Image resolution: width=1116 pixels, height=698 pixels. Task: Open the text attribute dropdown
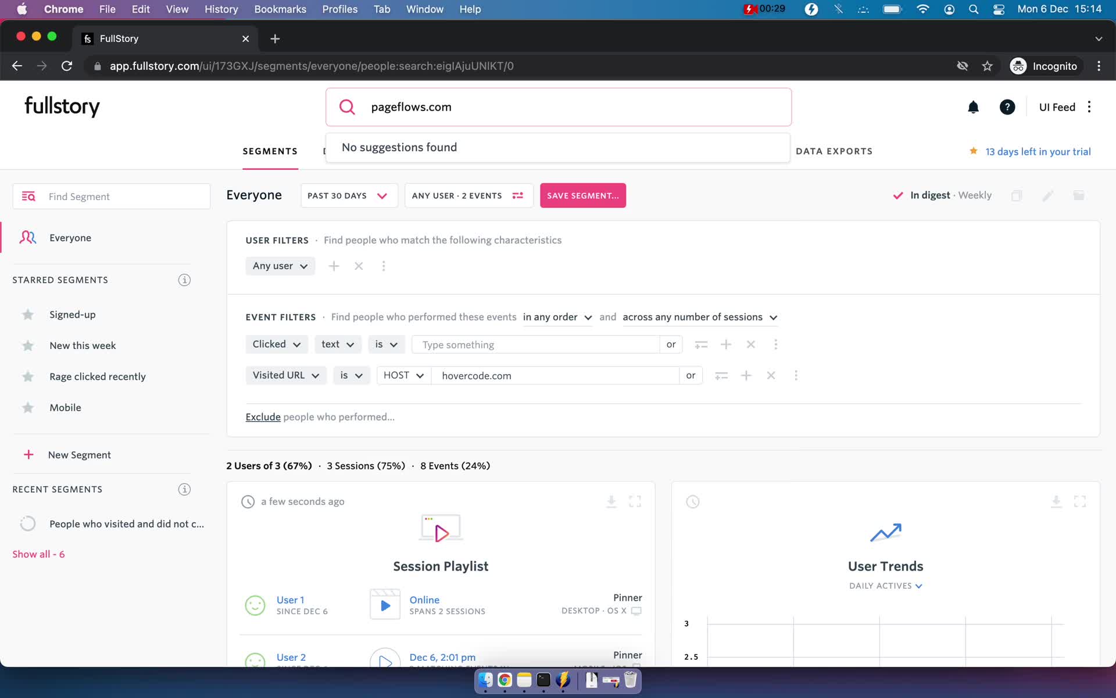[338, 344]
